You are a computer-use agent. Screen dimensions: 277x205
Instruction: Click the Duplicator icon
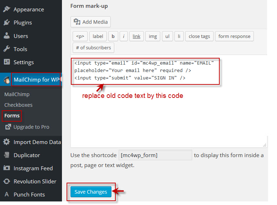[7, 155]
